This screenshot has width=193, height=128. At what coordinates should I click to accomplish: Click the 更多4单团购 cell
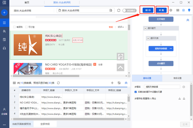tap(73, 103)
